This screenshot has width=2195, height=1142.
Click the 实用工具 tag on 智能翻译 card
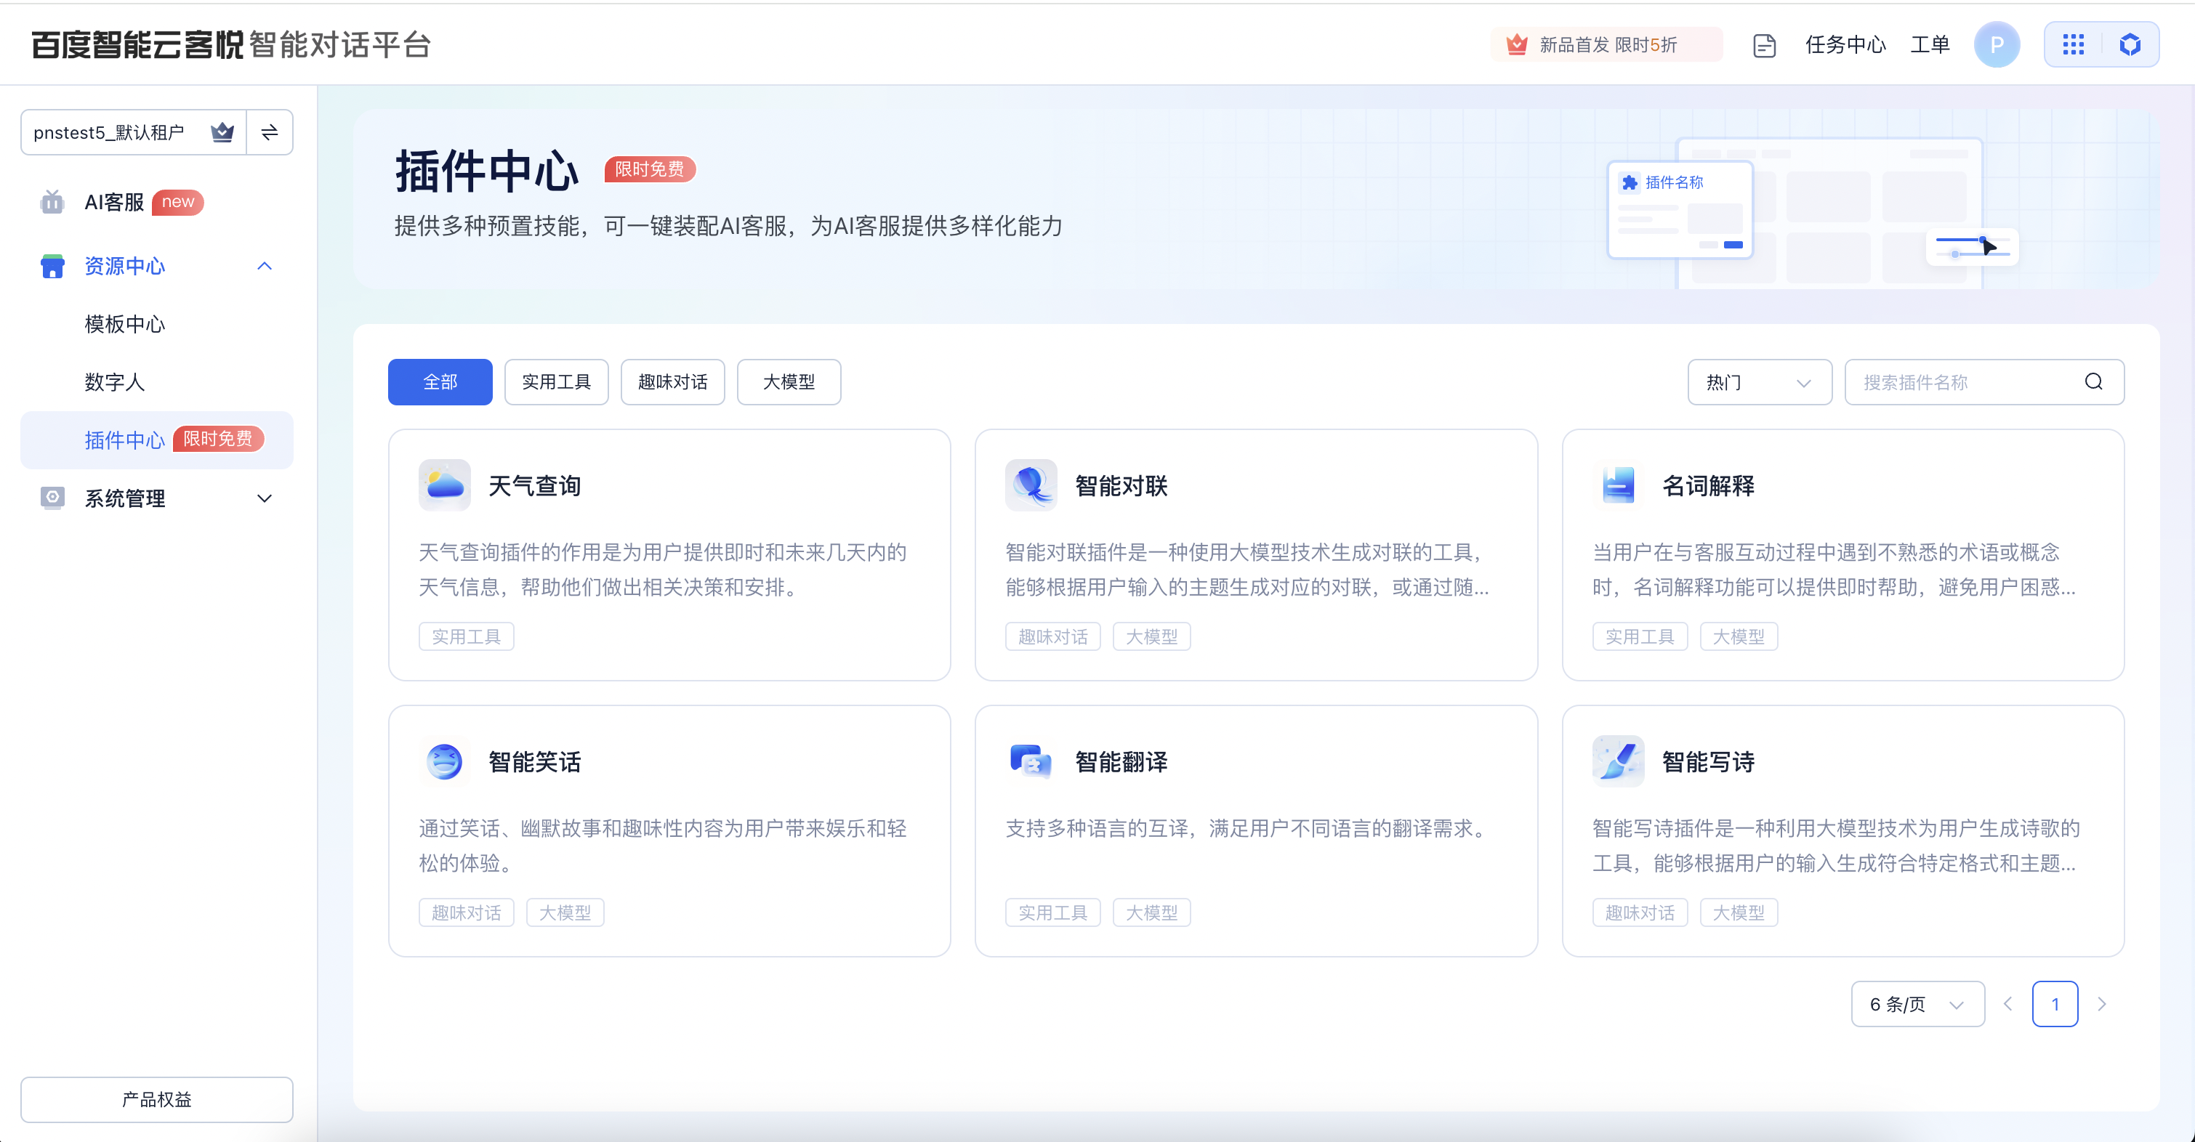click(1053, 912)
